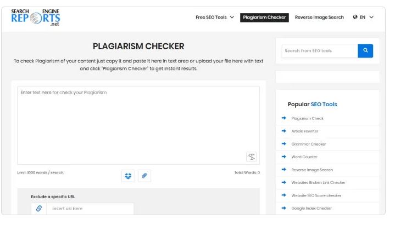The height and width of the screenshot is (225, 395).
Task: Open Google Index Checker link
Action: (x=311, y=208)
